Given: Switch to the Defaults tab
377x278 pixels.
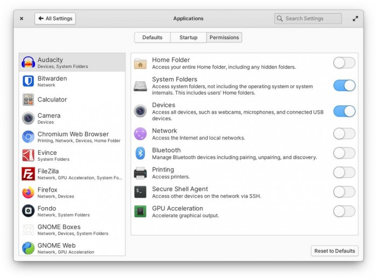Looking at the screenshot, I should coord(152,38).
